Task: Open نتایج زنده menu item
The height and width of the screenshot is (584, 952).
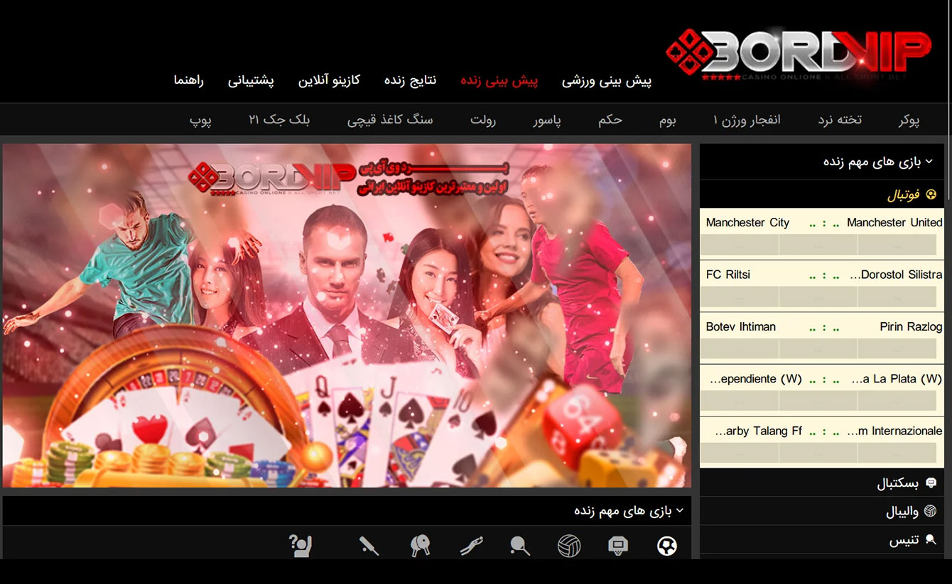Action: tap(410, 80)
